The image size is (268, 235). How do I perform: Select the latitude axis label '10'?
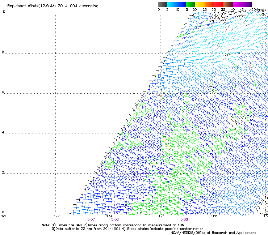[x=3, y=12]
